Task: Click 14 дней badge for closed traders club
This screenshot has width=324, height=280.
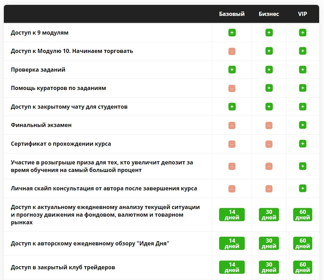Action: (232, 267)
